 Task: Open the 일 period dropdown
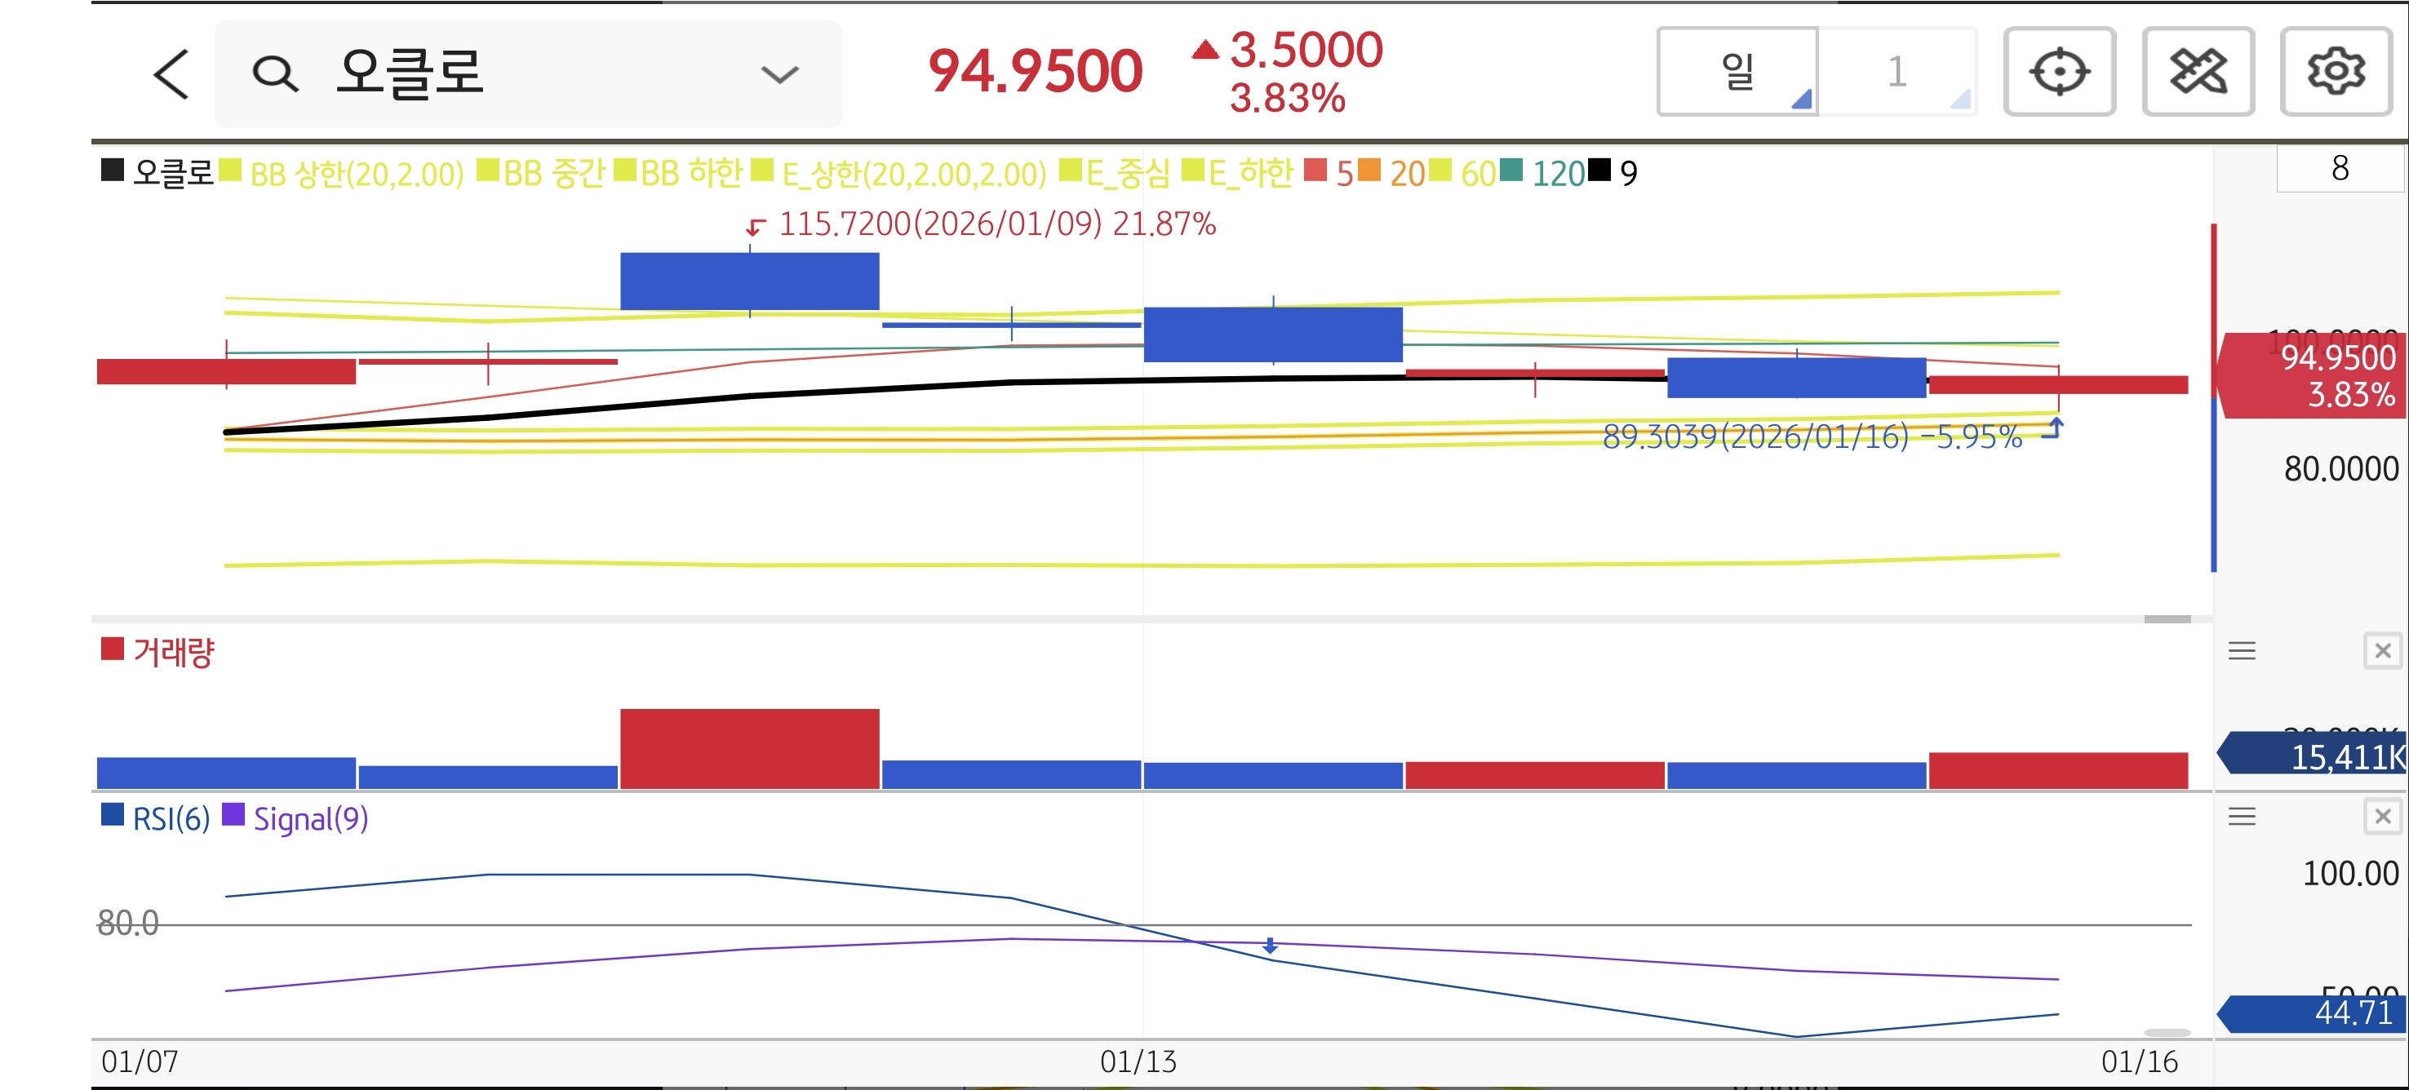(x=1737, y=72)
